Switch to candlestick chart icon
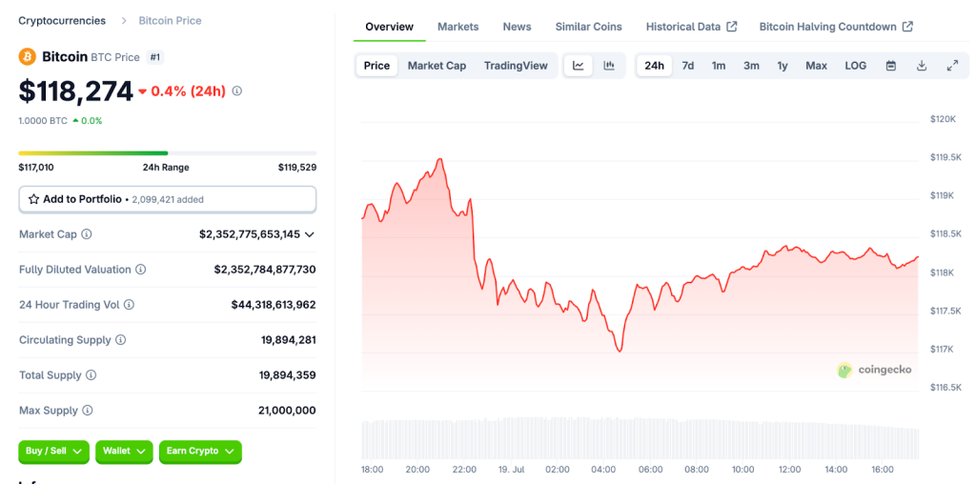 pyautogui.click(x=609, y=66)
